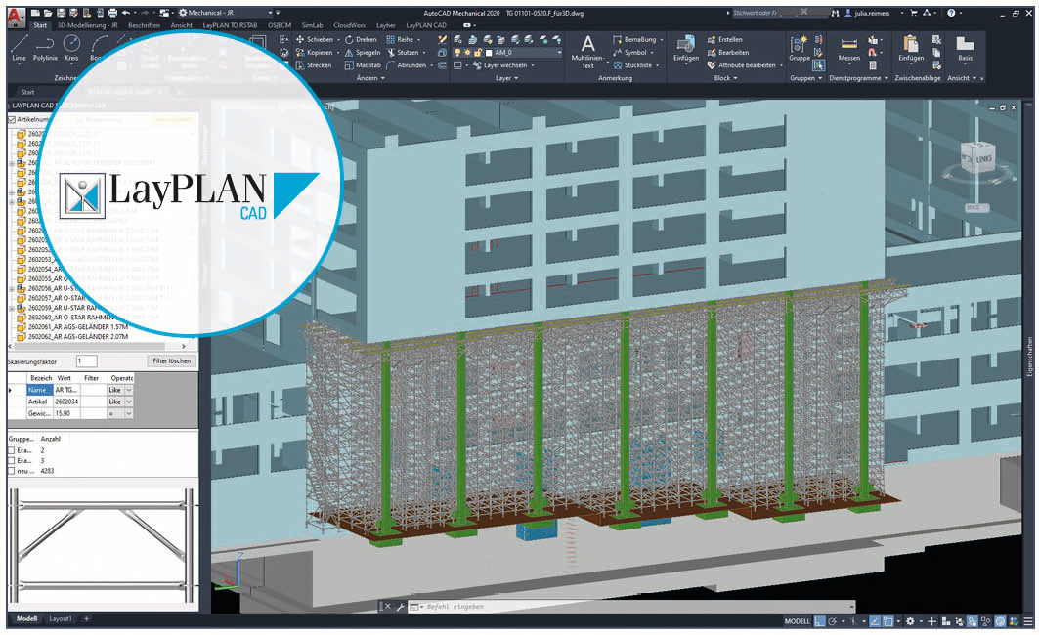Click the Skalierungsfaktor input field
This screenshot has width=1039, height=635.
click(x=86, y=360)
